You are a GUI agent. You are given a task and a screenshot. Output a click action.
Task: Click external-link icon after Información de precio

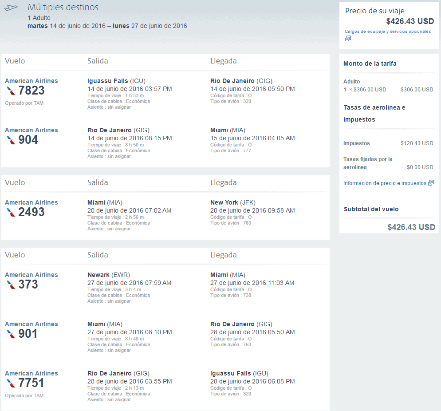click(x=431, y=183)
